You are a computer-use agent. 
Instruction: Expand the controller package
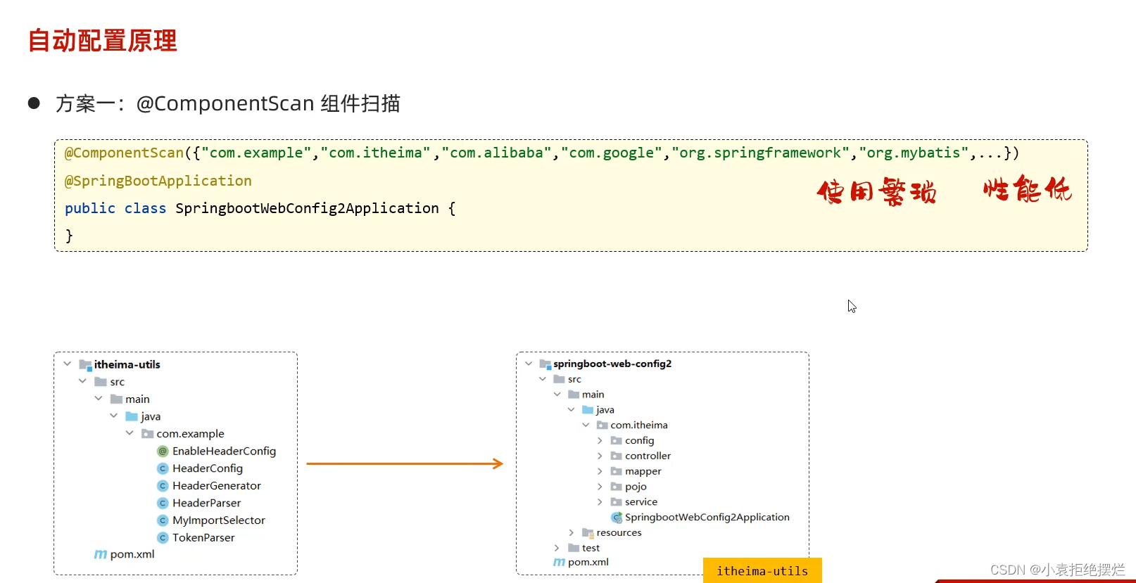pyautogui.click(x=600, y=456)
